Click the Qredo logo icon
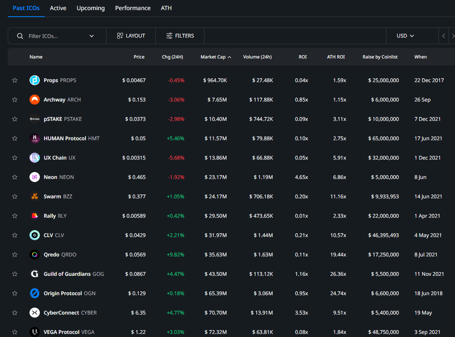The image size is (455, 337). tap(34, 254)
